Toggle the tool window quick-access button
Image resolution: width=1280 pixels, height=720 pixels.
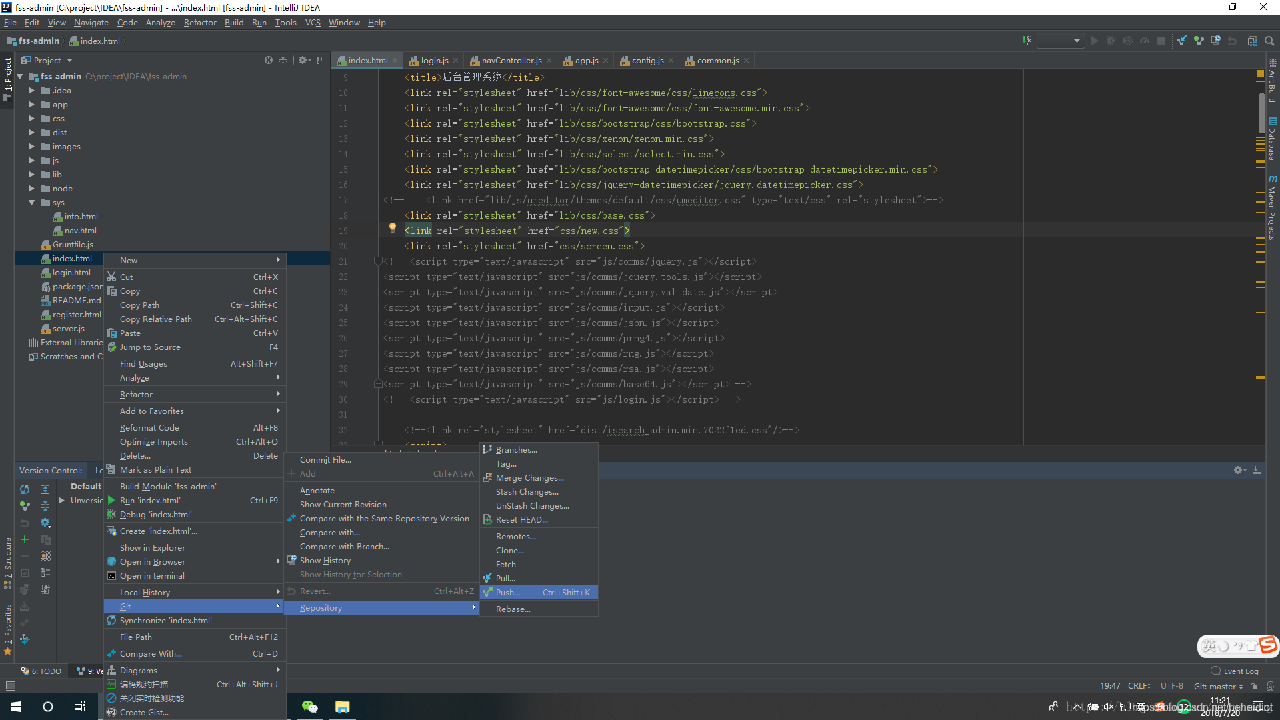tap(10, 685)
